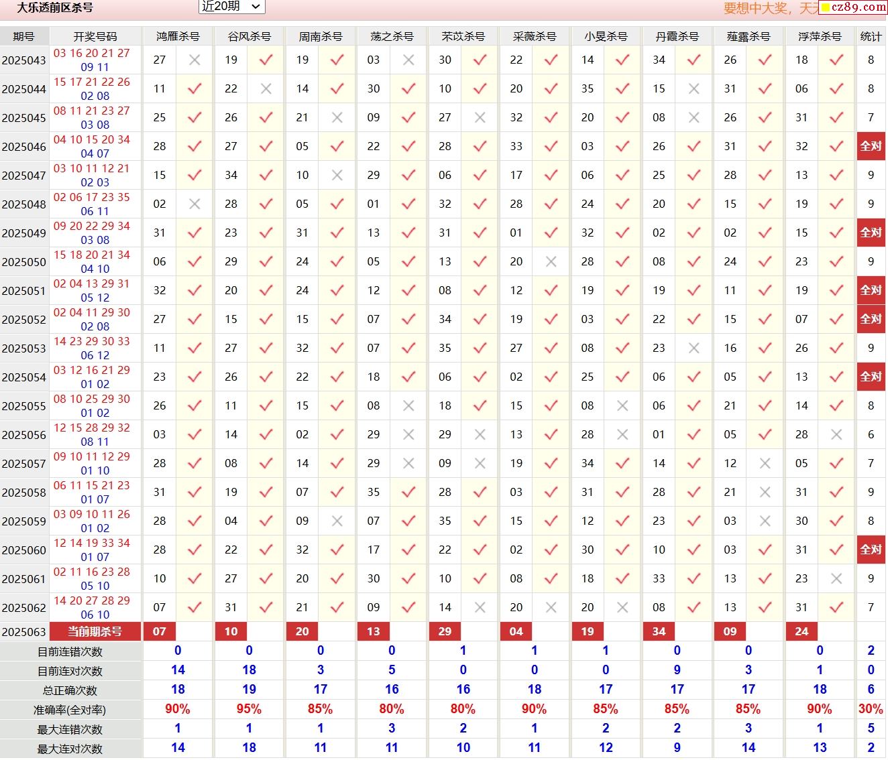Click the 丹霞杀号 column header

(677, 36)
